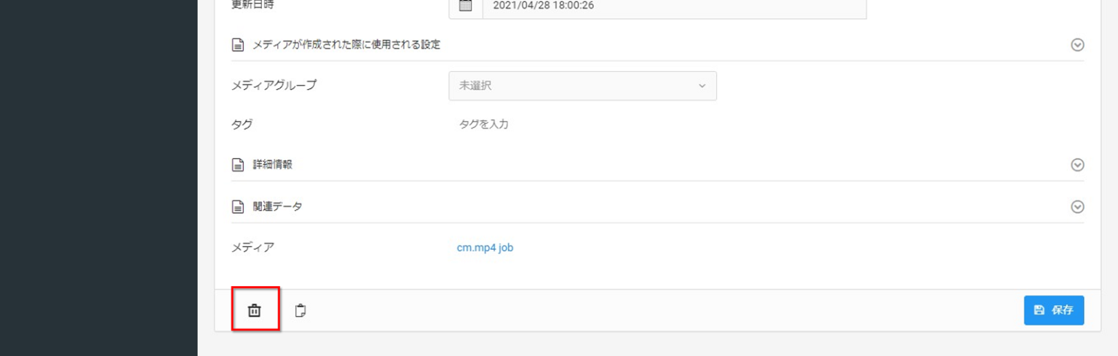Collapse メディアが作成された際に使用される設定 via its chevron
Screen dimensions: 1118x356
click(x=1077, y=45)
